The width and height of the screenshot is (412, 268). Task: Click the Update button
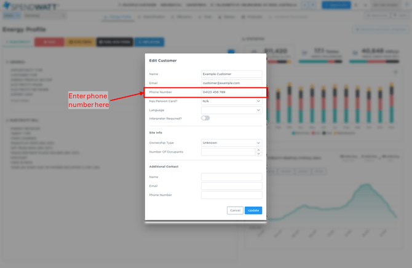(x=253, y=210)
